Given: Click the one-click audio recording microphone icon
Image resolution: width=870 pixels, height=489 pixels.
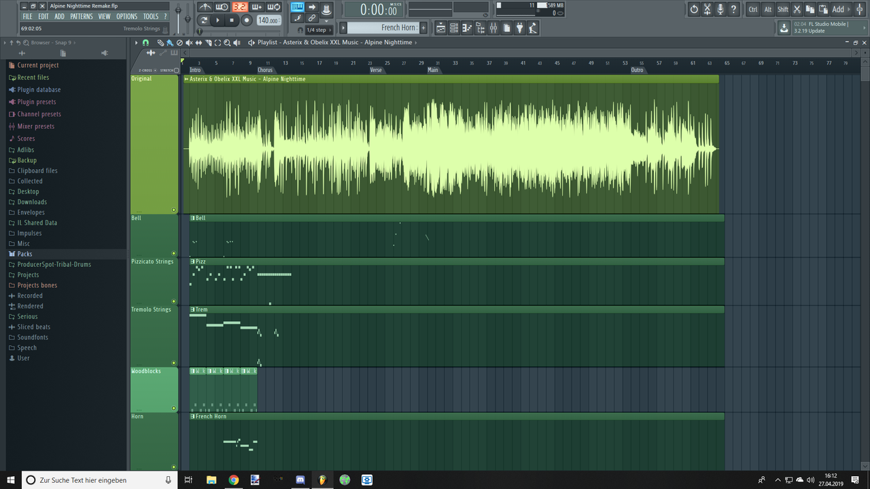Looking at the screenshot, I should (x=720, y=10).
